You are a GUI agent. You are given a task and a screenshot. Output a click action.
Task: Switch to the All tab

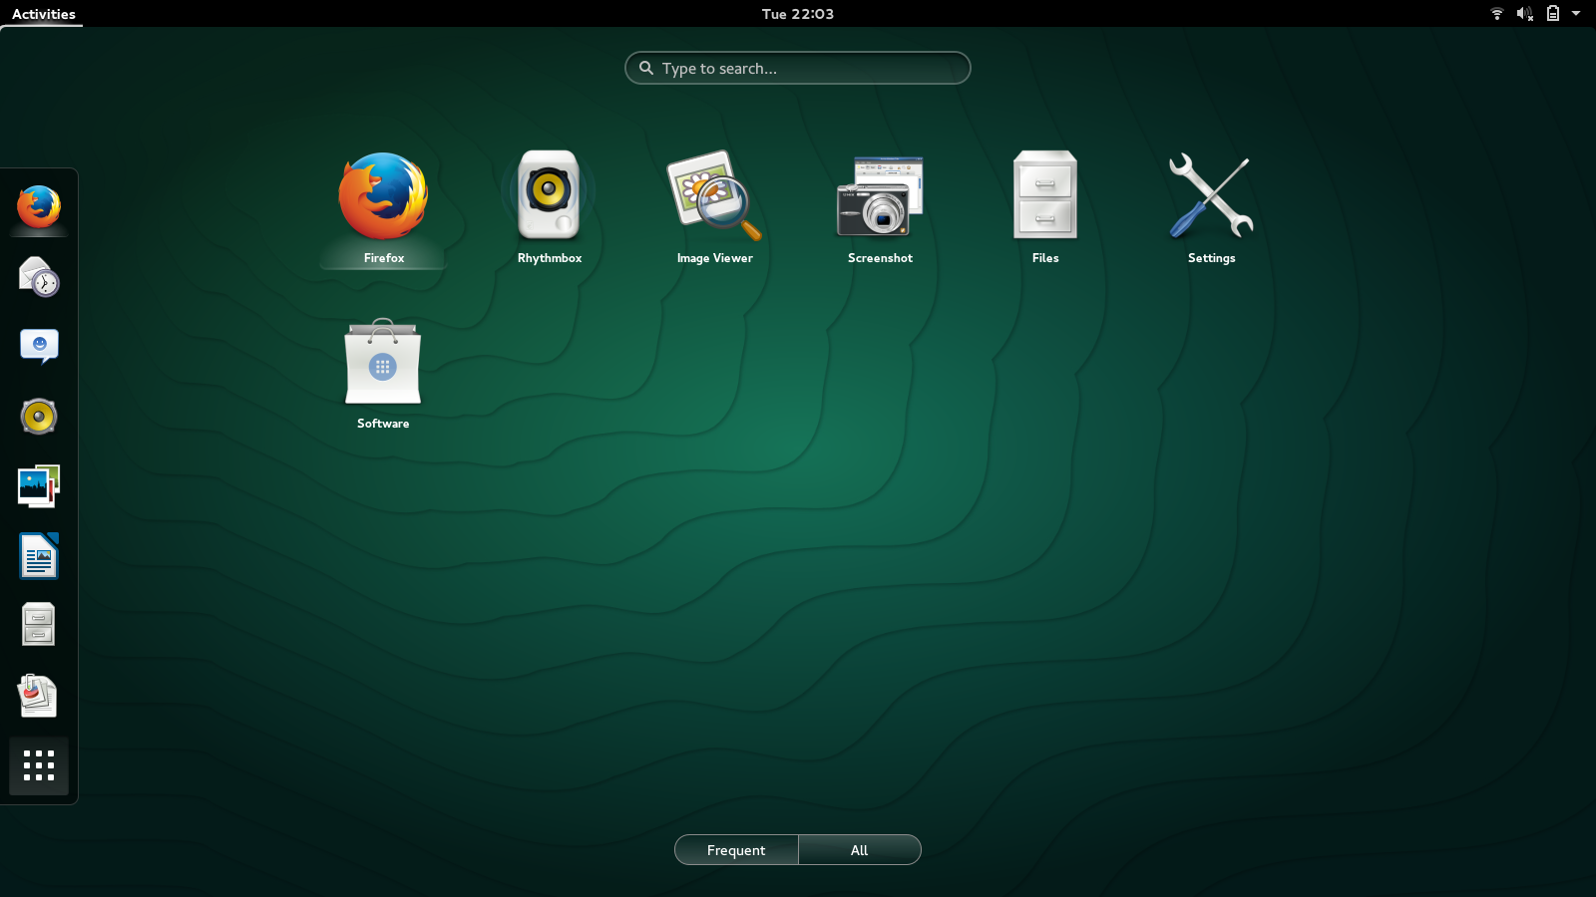[859, 850]
